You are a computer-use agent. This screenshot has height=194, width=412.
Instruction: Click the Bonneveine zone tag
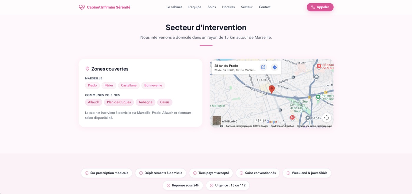(153, 85)
